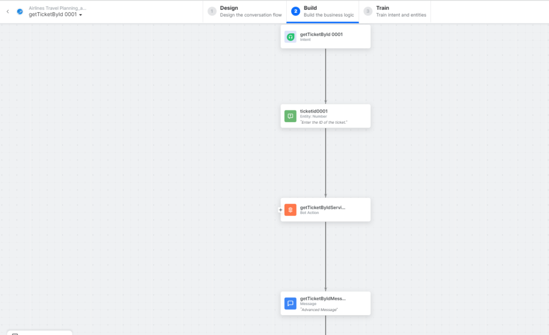Click the connector arrow between Intent and Entity nodes
549x335 pixels.
(x=325, y=75)
